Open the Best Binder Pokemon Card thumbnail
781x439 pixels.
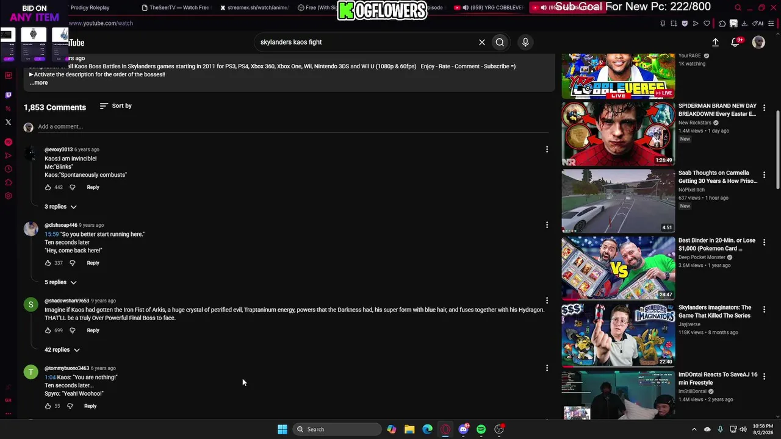(618, 268)
